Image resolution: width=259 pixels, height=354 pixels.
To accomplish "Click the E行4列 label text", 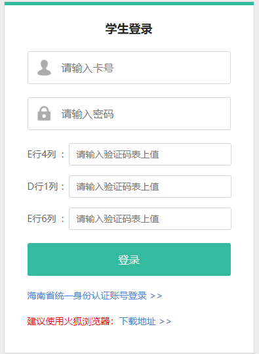I will (42, 154).
